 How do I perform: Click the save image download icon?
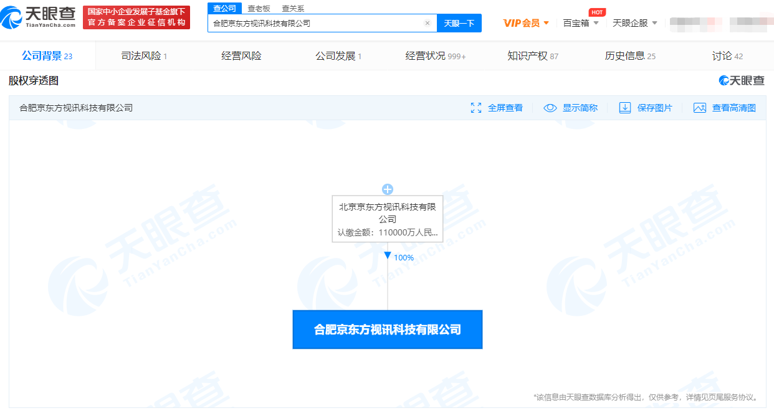coord(625,108)
